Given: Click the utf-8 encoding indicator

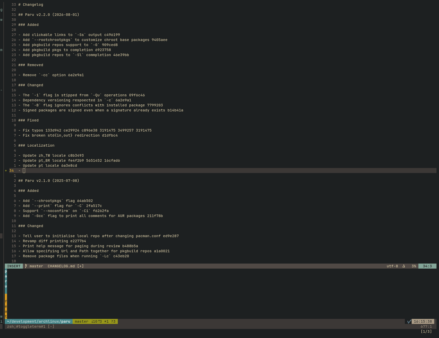Looking at the screenshot, I should coord(392,266).
